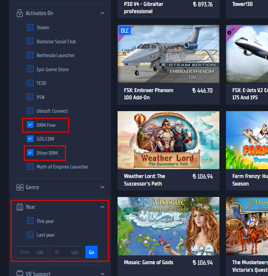The width and height of the screenshot is (268, 276).
Task: Check the PSN filter box
Action: [30, 97]
